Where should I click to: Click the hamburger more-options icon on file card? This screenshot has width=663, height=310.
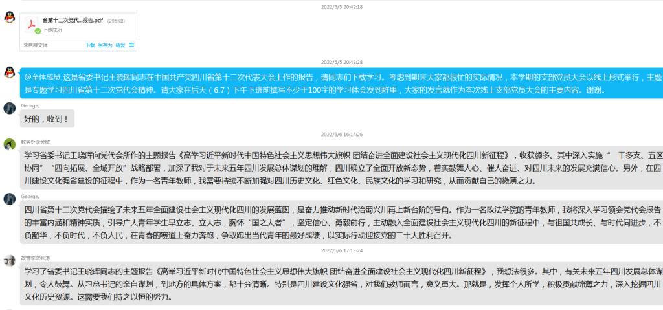[x=132, y=45]
